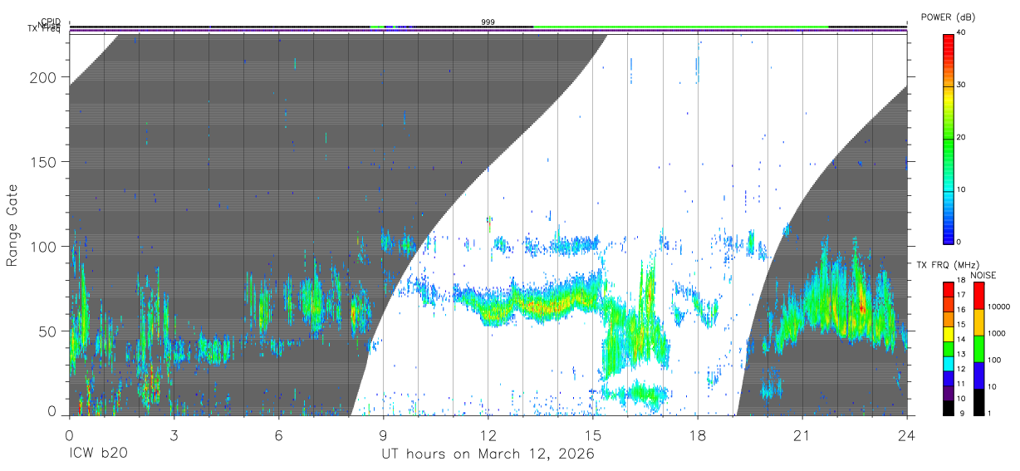Click 6 on the UT hours axis

click(x=278, y=434)
